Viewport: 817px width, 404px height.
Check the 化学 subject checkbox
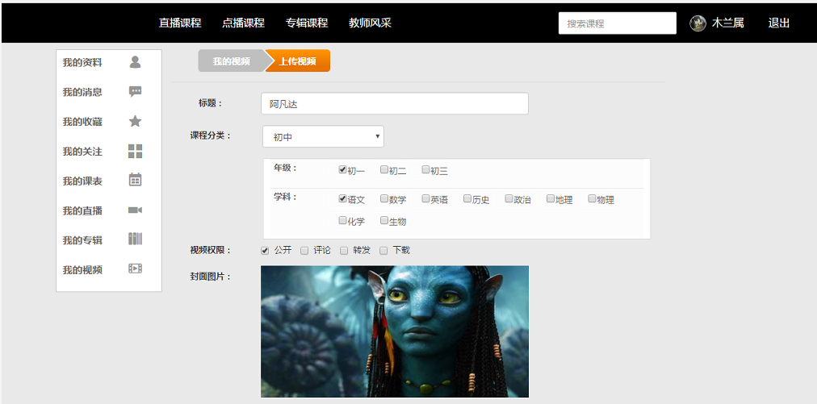[342, 220]
